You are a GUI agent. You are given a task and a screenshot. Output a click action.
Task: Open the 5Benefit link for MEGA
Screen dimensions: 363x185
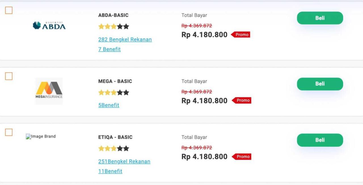pos(109,105)
